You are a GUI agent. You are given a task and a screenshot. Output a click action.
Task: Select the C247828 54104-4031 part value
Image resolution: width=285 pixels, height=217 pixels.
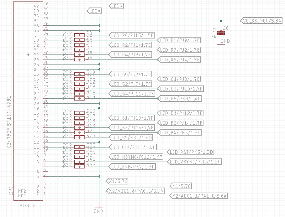coord(9,121)
